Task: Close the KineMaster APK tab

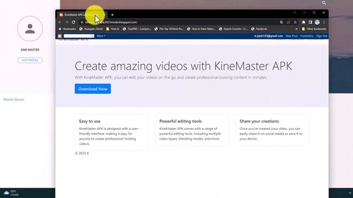Action: click(104, 15)
